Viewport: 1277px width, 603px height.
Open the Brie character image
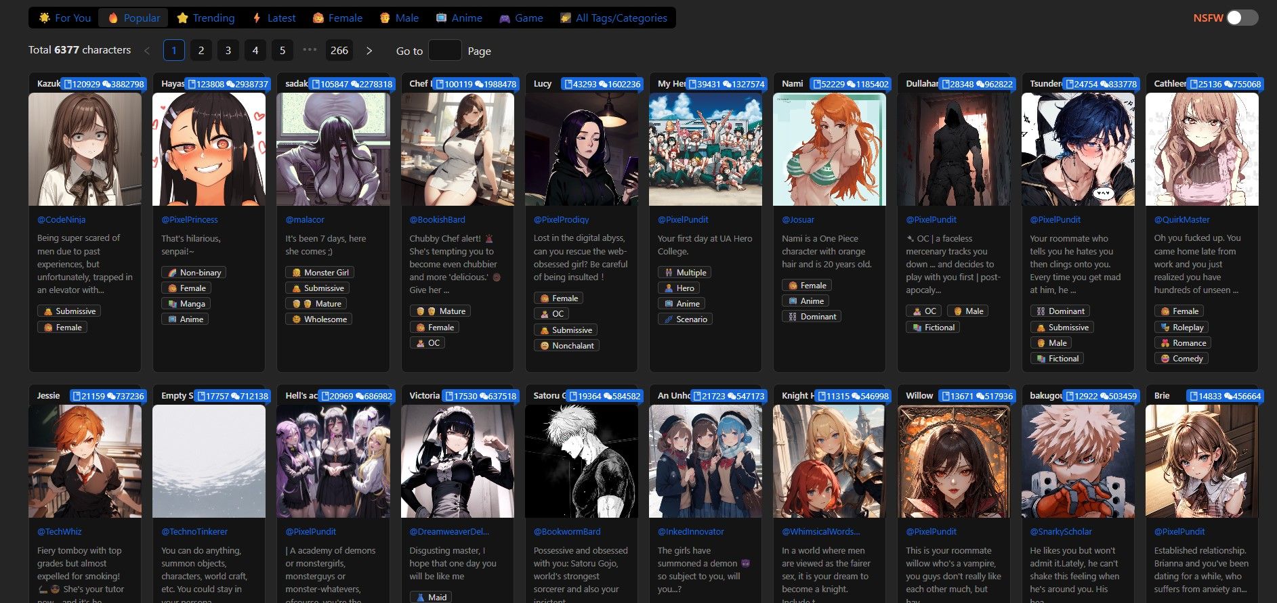(1202, 461)
